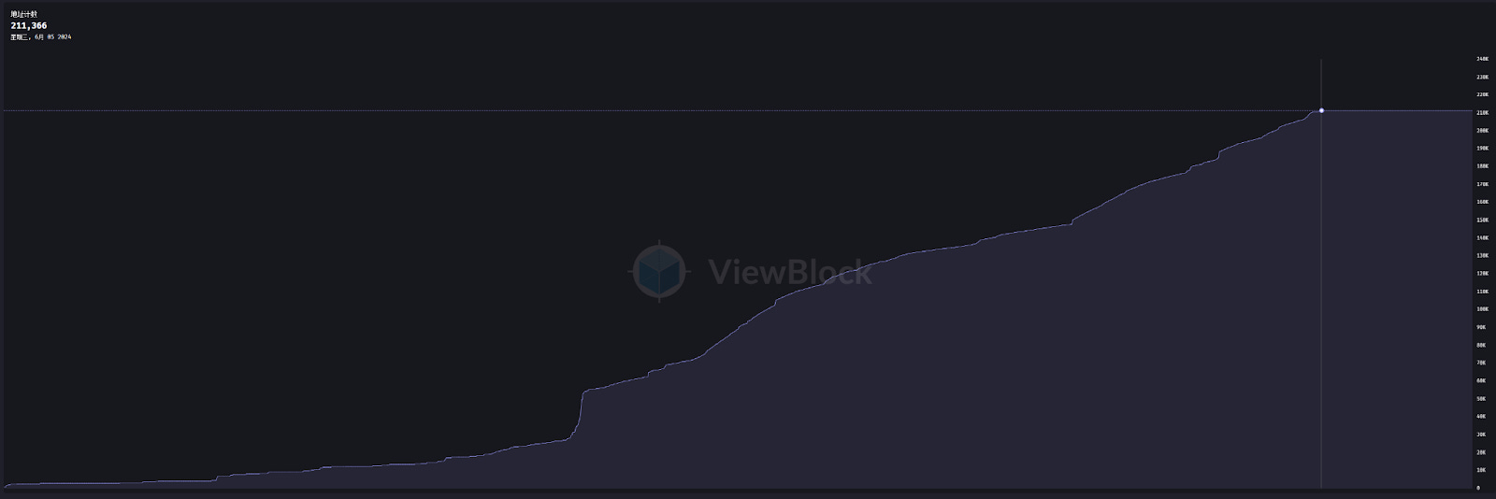
Task: Click the 211,366 value readout
Action: (x=29, y=26)
